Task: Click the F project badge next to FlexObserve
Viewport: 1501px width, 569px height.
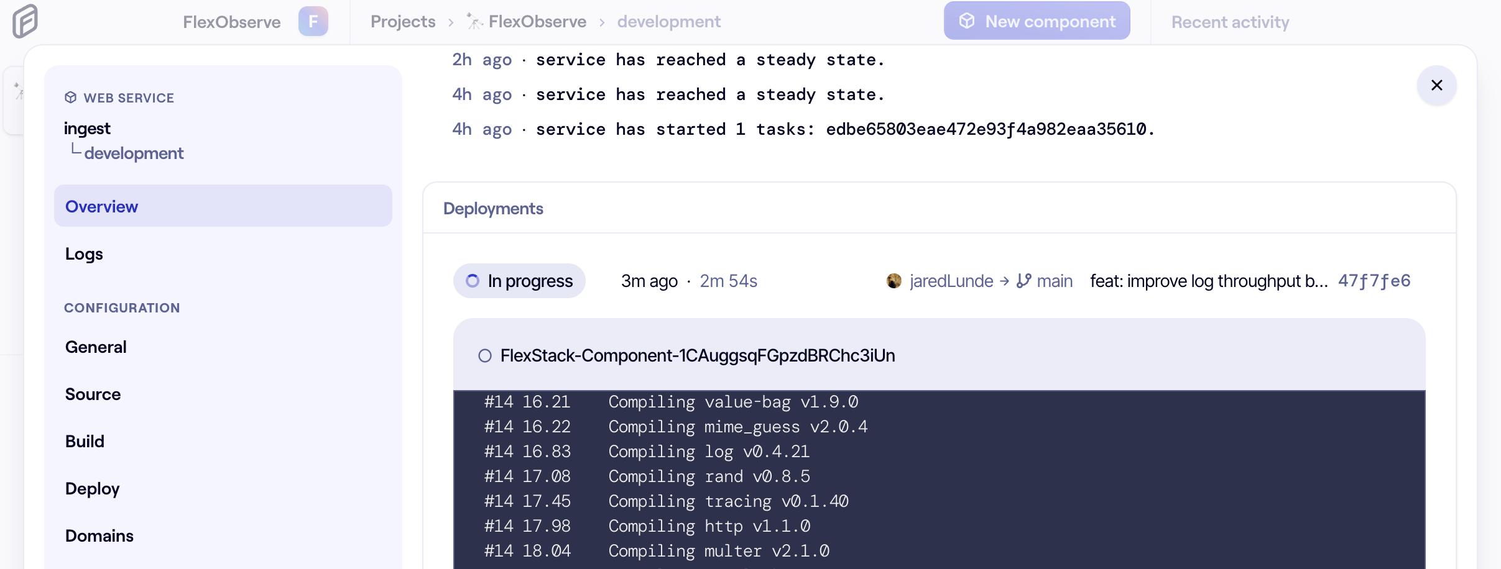Action: (313, 20)
